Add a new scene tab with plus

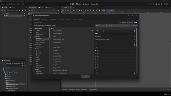(x=74, y=7)
